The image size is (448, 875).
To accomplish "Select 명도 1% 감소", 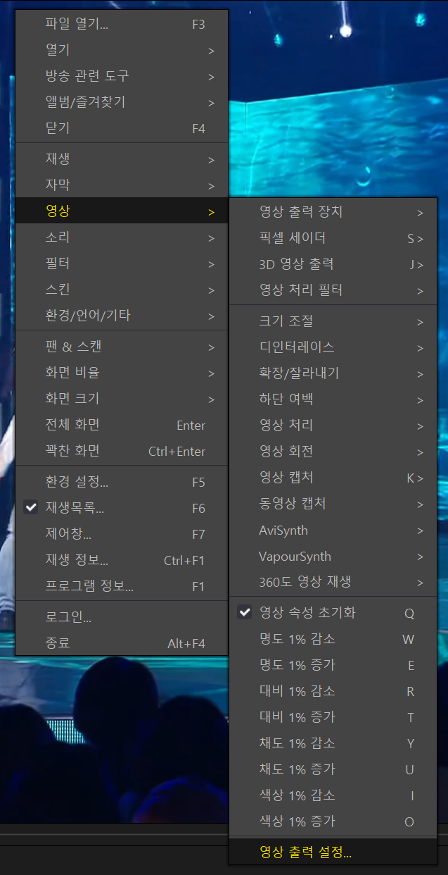I will [333, 639].
